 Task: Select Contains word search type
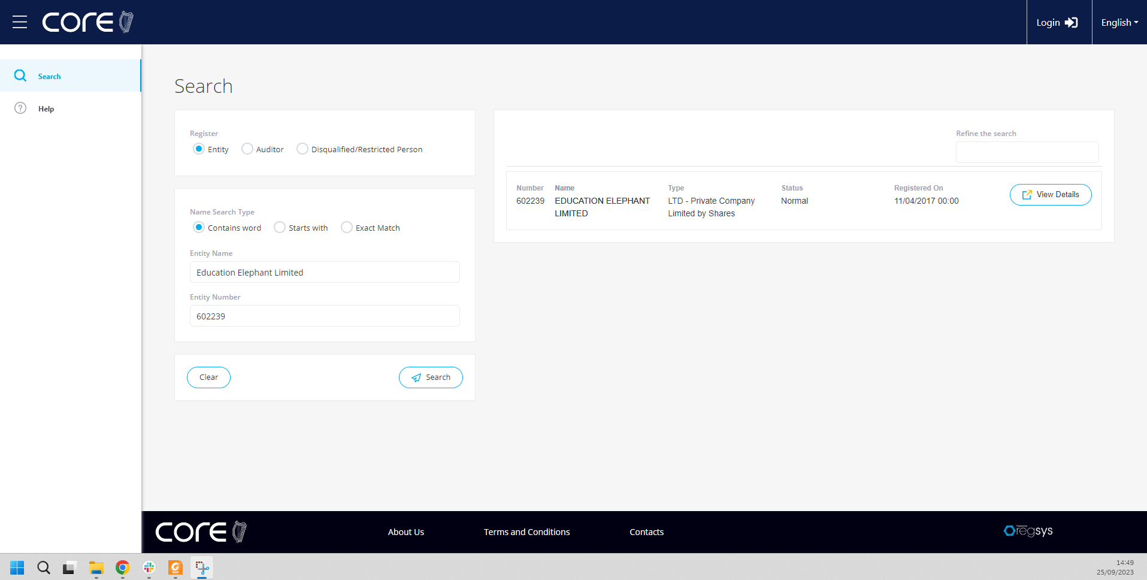pyautogui.click(x=199, y=227)
